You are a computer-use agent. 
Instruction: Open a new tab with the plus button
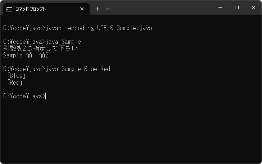(97, 9)
